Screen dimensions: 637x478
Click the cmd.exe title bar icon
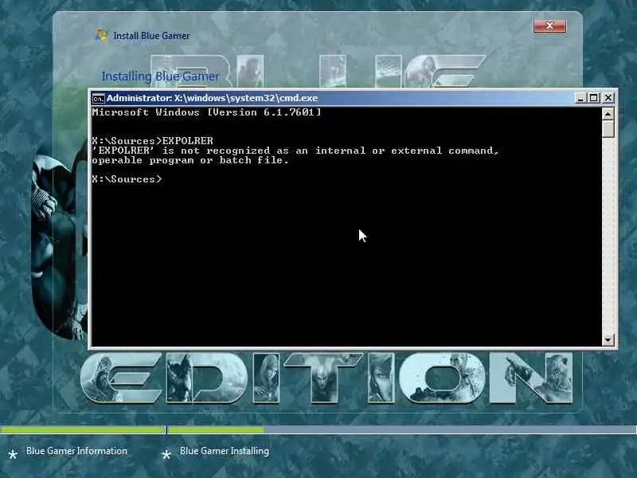pyautogui.click(x=98, y=98)
